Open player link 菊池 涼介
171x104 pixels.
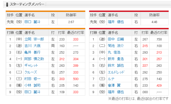(116, 46)
